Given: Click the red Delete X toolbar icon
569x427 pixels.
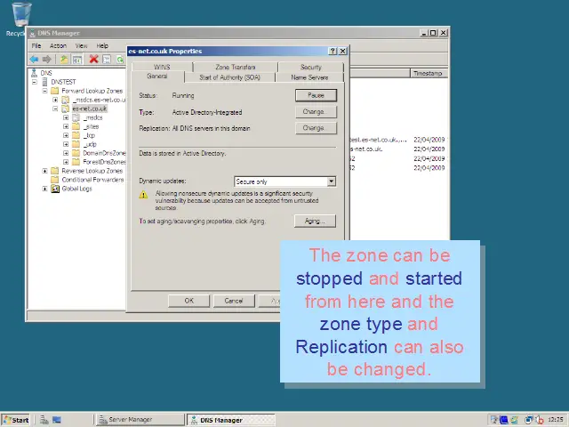Looking at the screenshot, I should click(x=94, y=59).
